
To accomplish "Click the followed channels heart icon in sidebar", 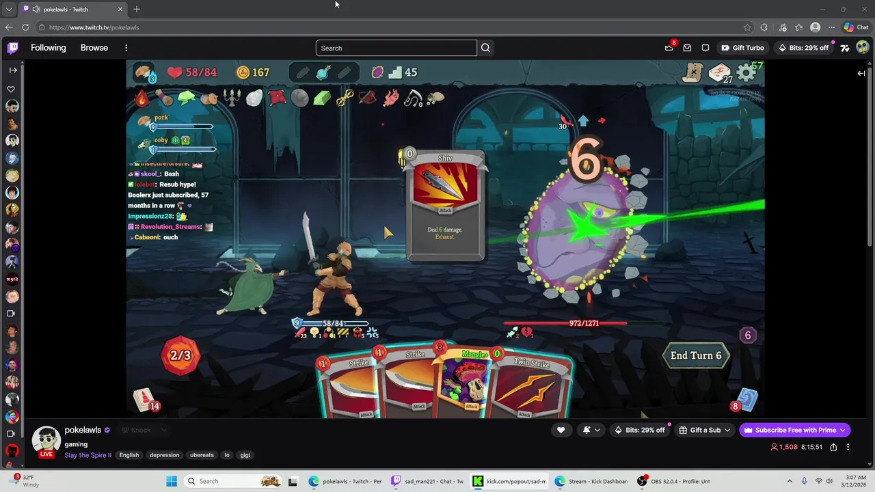I will (11, 90).
